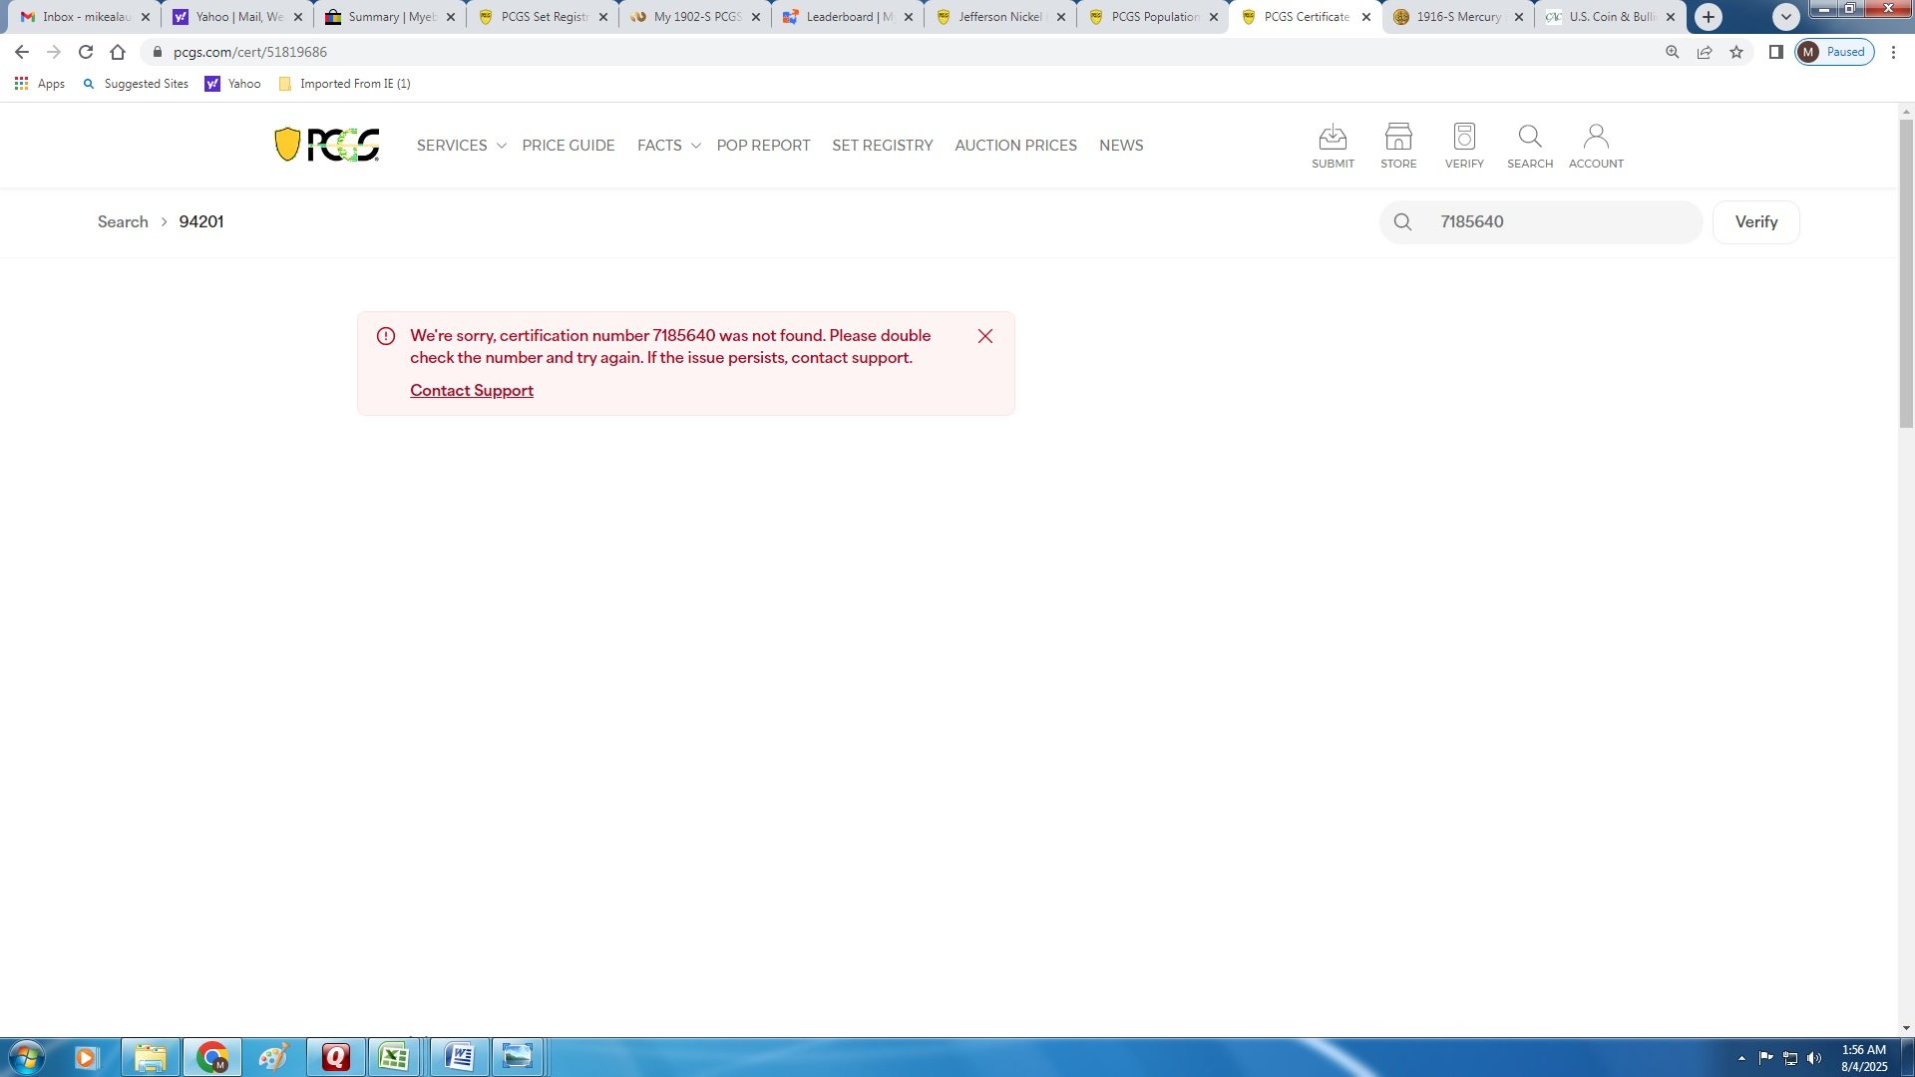Expand the Services menu

(462, 146)
